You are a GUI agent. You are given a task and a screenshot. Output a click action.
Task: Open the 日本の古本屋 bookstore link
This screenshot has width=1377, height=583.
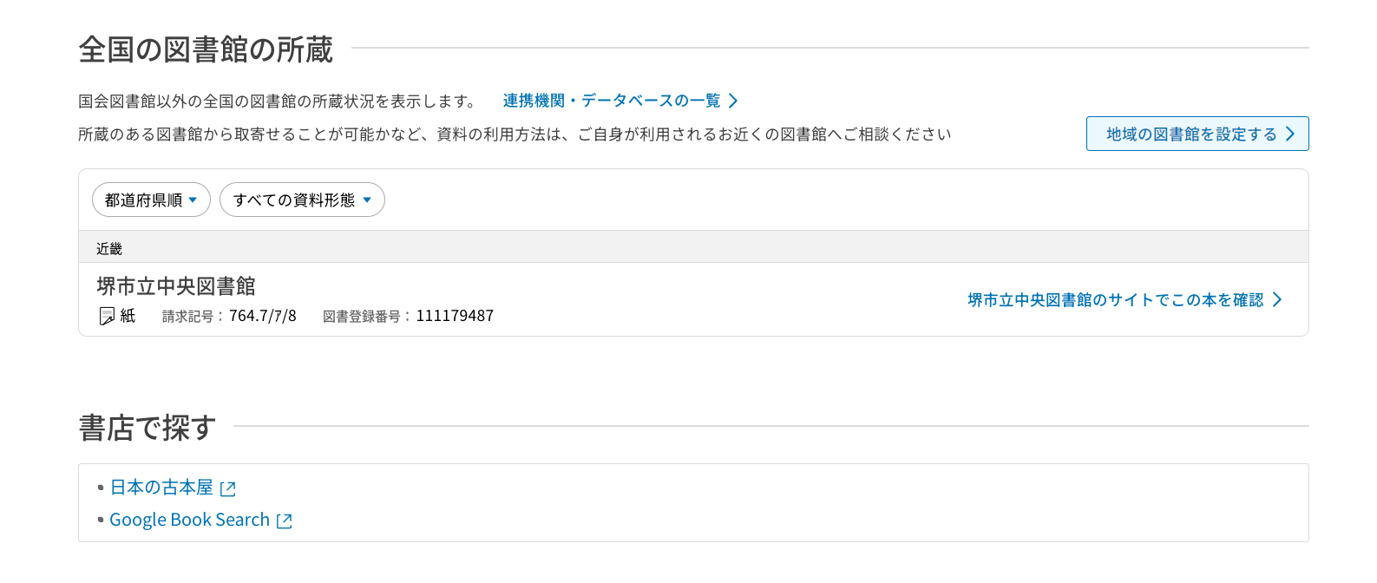click(161, 488)
